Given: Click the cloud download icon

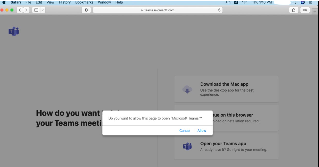Looking at the screenshot, I should [187, 89].
